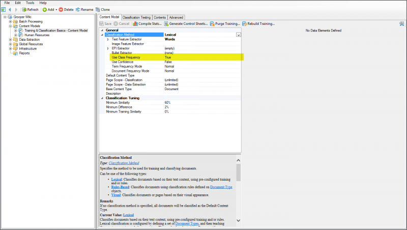Viewport: 407px width, 230px height.
Task: Navigate back with the blue arrow
Action: pyautogui.click(x=9, y=10)
